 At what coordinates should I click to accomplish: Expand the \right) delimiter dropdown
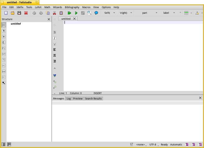pyautogui.click(x=131, y=13)
